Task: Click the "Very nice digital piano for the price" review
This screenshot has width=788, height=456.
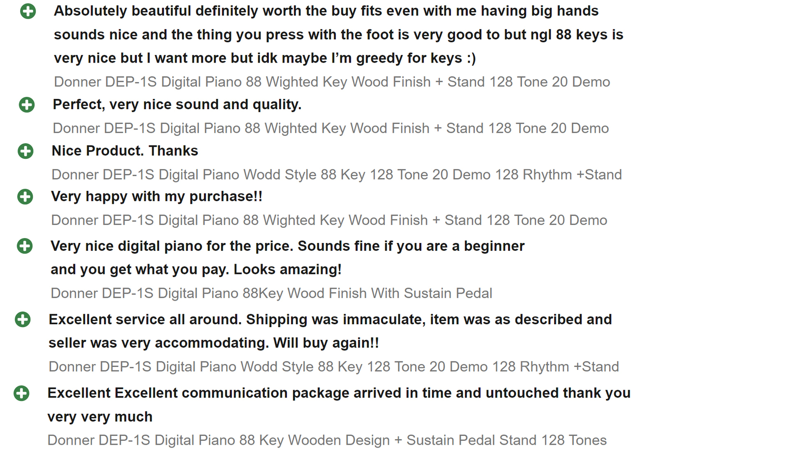Action: pos(287,246)
